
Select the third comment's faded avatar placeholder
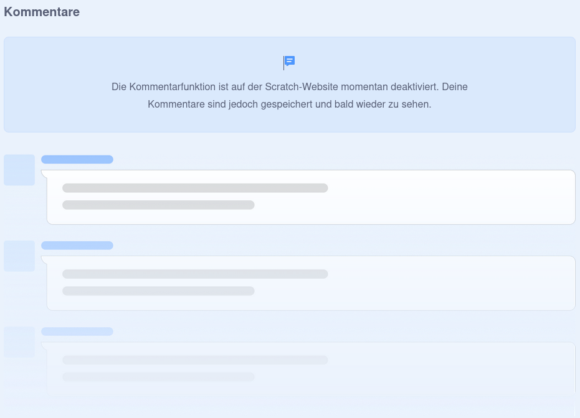pyautogui.click(x=19, y=341)
